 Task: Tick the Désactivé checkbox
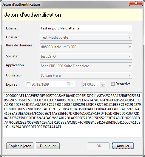click(x=112, y=84)
